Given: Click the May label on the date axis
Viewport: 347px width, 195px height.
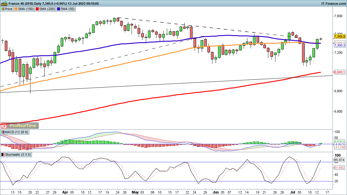Looking at the screenshot, I should click(x=135, y=192).
